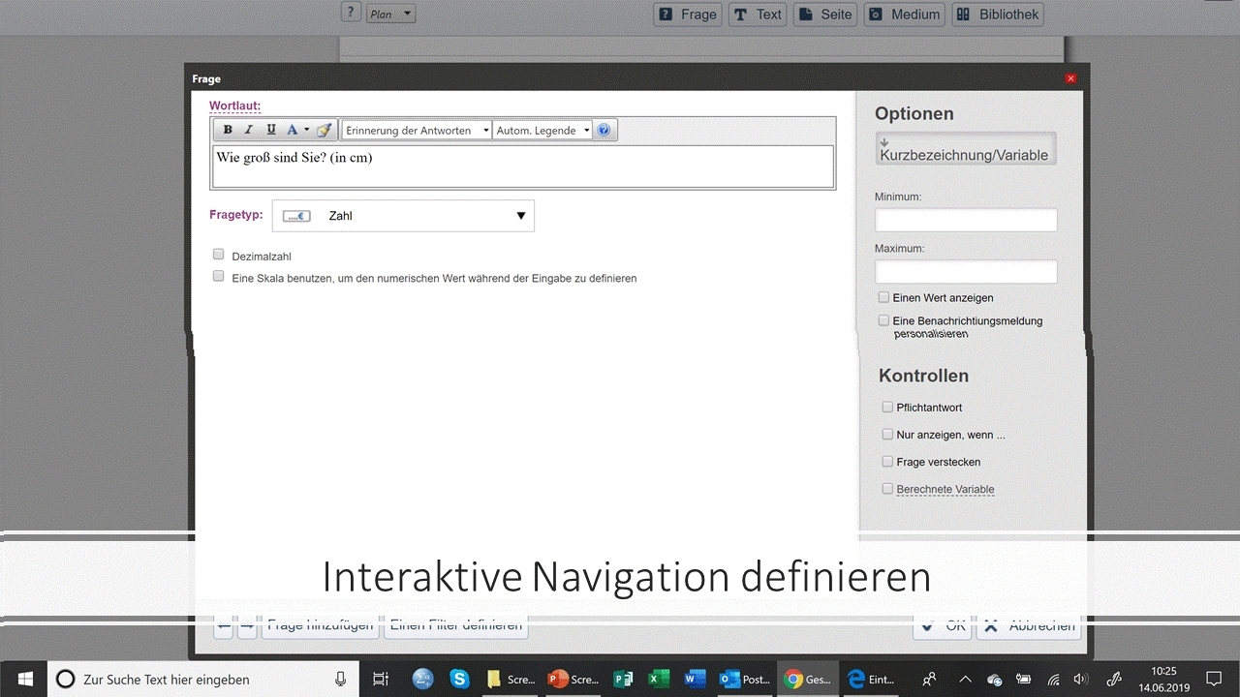The width and height of the screenshot is (1240, 697).
Task: Open the Bibliothek toolbar item
Action: pyautogui.click(x=997, y=14)
